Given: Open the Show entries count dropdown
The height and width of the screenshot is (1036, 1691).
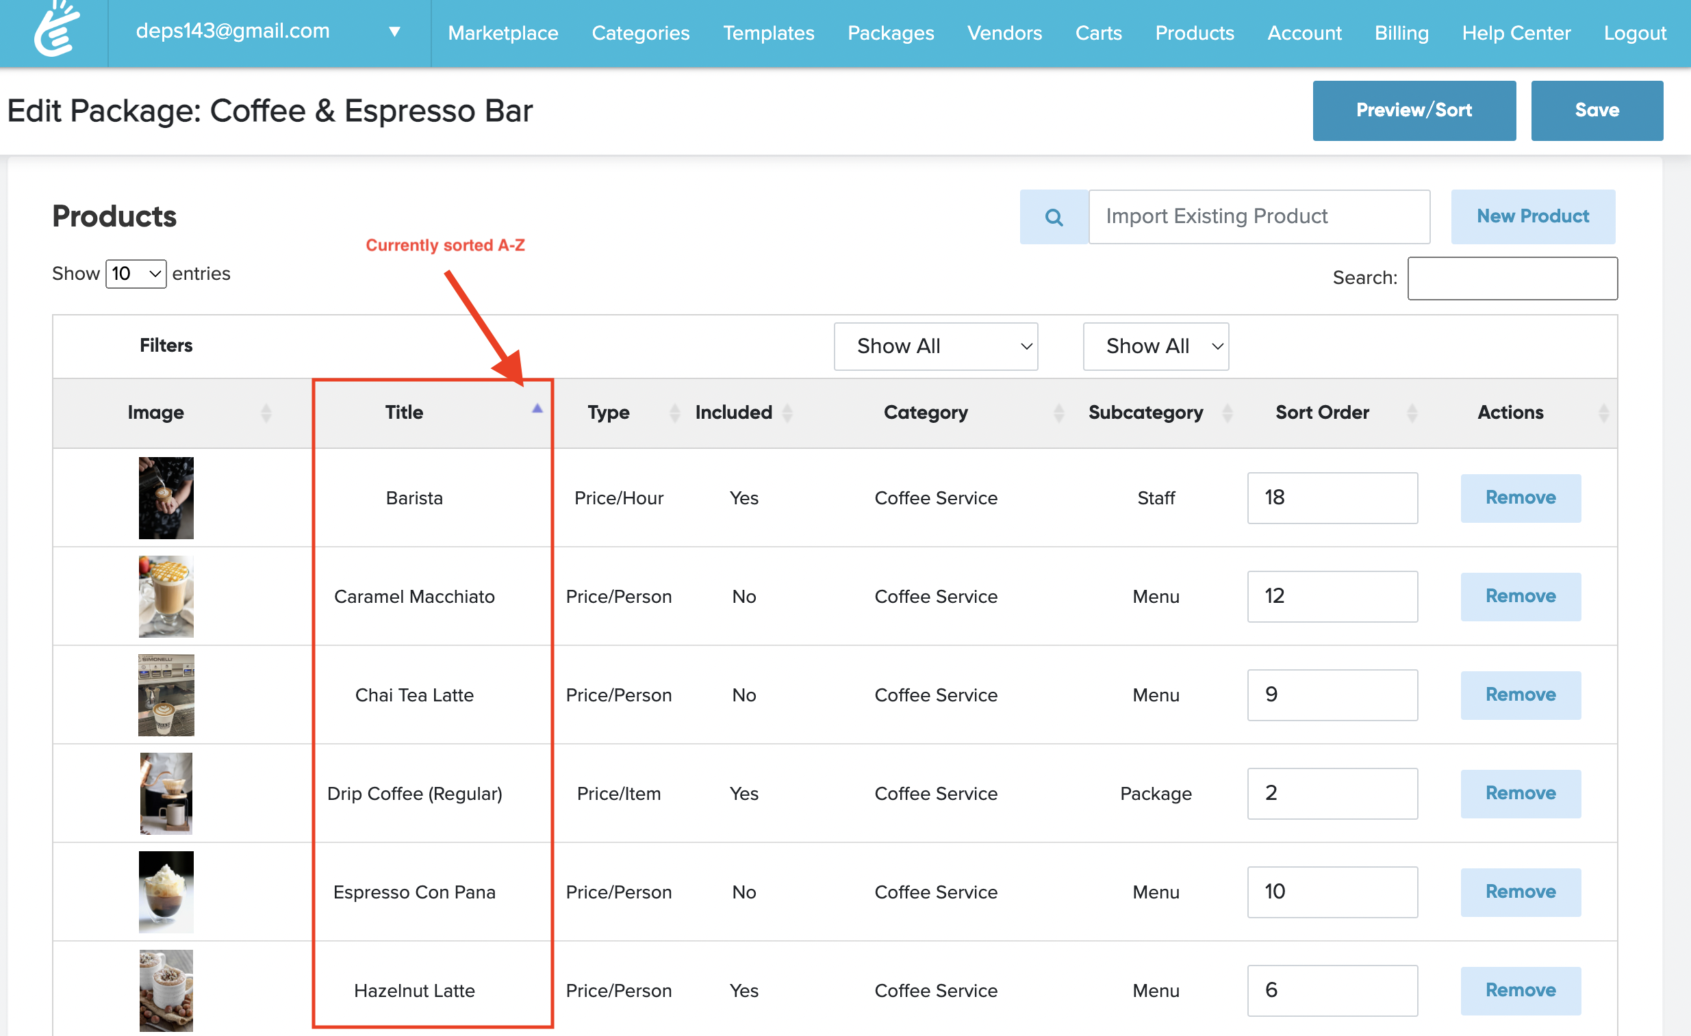Looking at the screenshot, I should point(136,274).
